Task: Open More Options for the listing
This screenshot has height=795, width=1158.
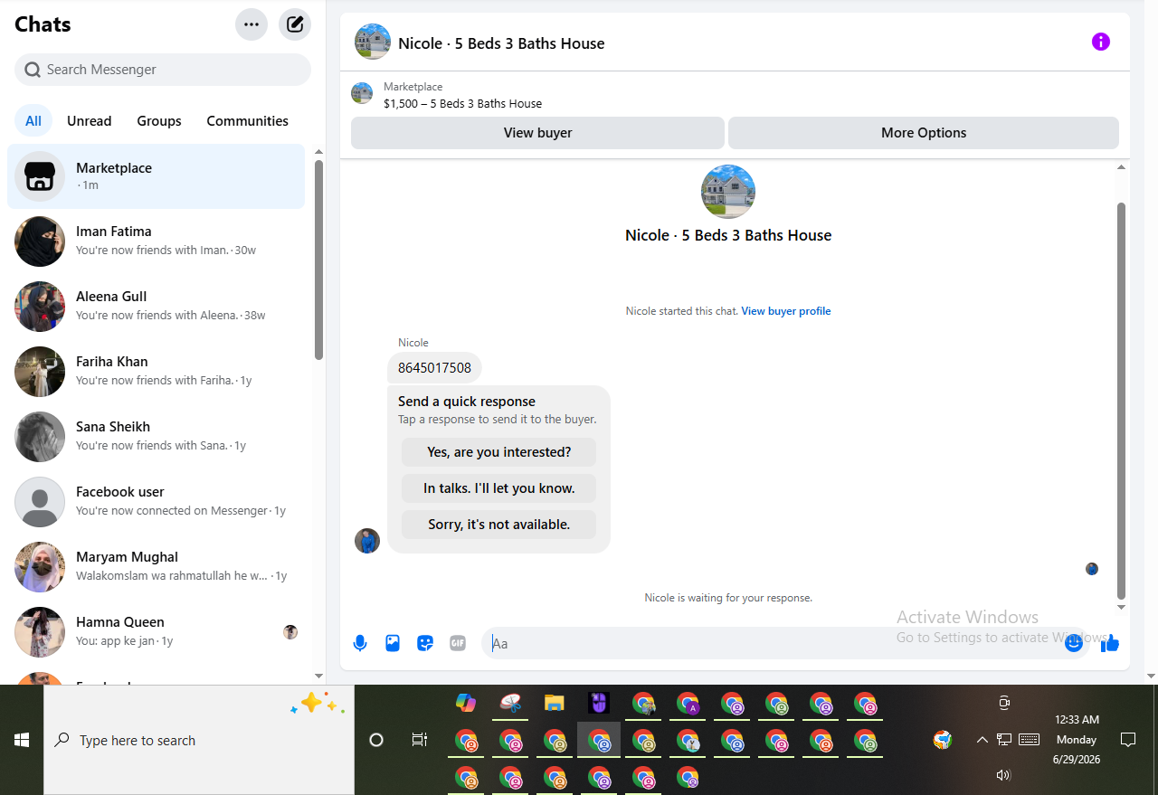Action: tap(924, 133)
